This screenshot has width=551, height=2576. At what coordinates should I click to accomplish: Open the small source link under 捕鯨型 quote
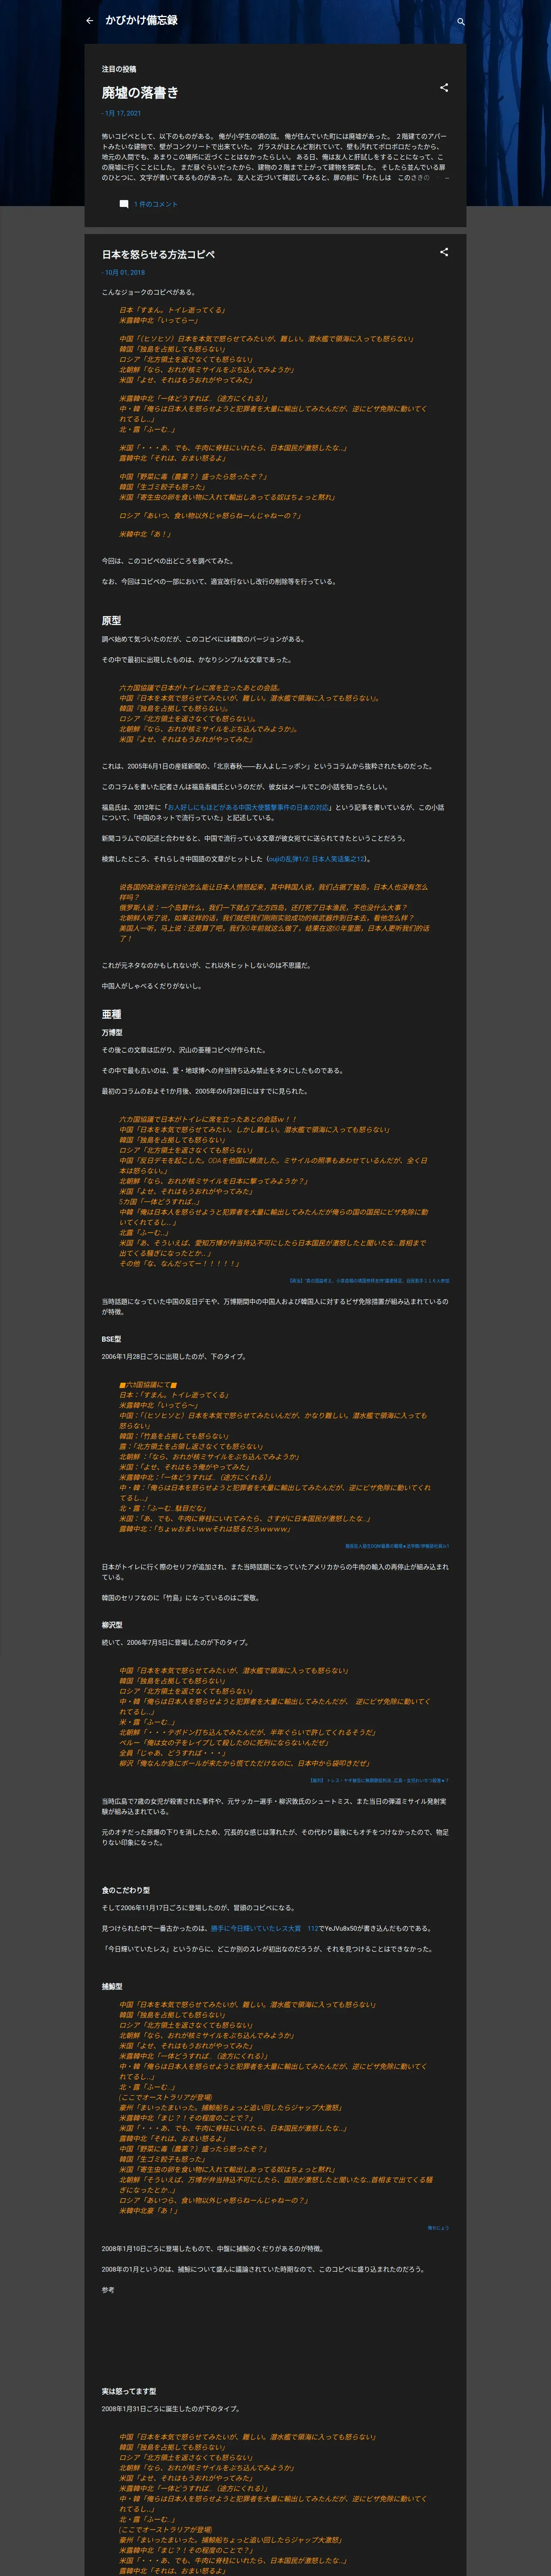coord(438,2227)
